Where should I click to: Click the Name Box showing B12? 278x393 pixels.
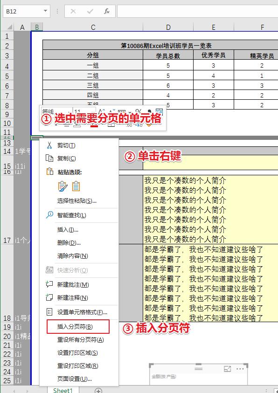[27, 11]
